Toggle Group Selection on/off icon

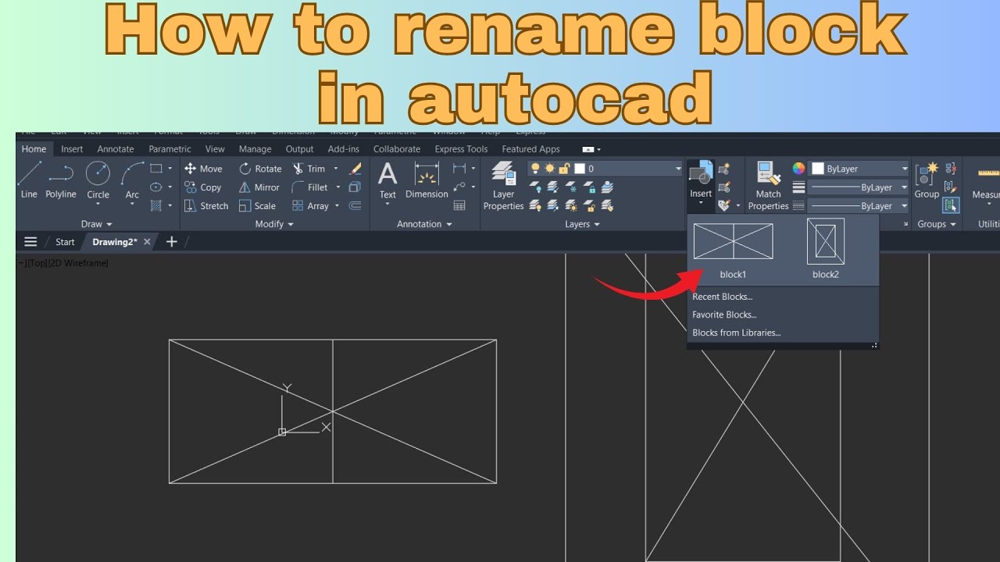point(951,205)
